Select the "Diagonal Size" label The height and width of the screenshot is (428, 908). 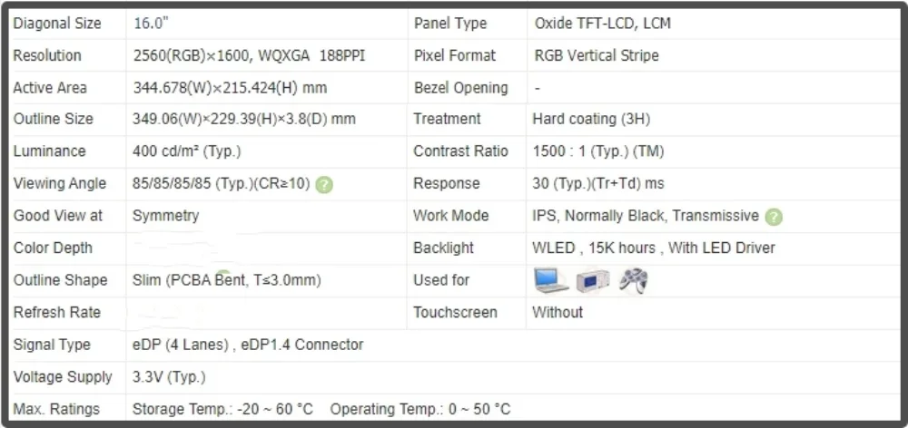[x=56, y=24]
